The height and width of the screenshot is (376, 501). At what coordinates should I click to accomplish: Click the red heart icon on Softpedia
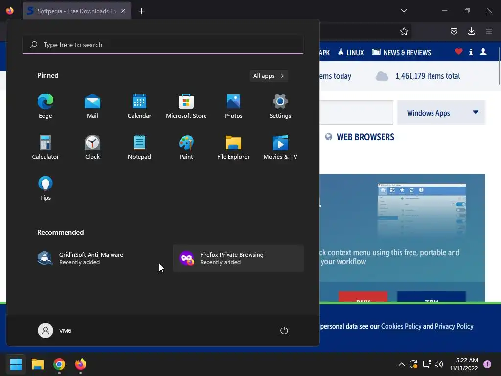pyautogui.click(x=459, y=51)
